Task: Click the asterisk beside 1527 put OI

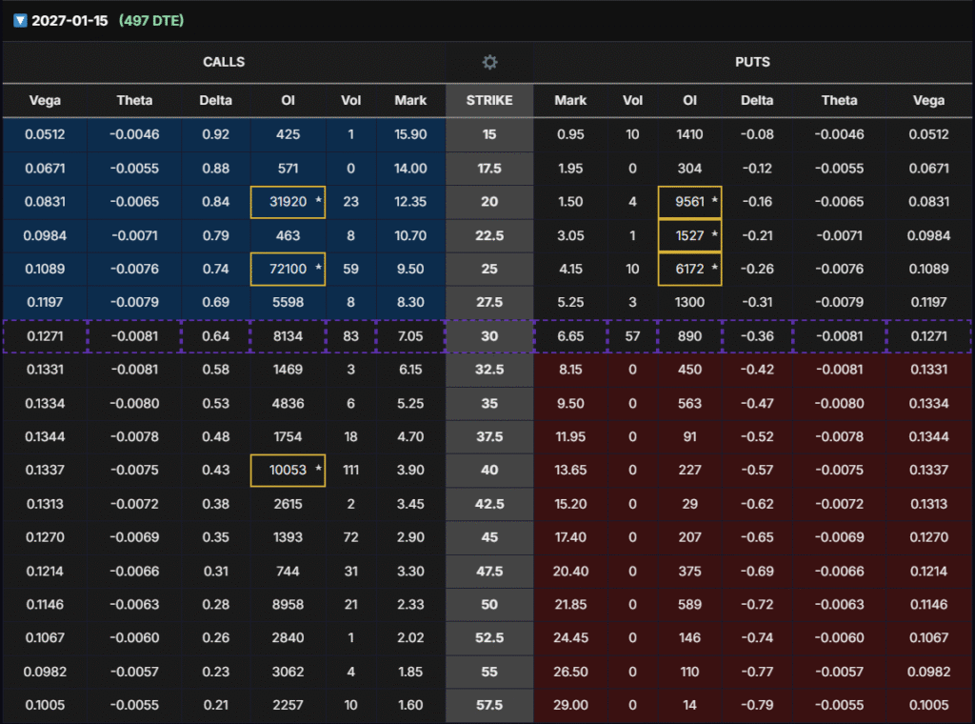Action: pos(714,235)
